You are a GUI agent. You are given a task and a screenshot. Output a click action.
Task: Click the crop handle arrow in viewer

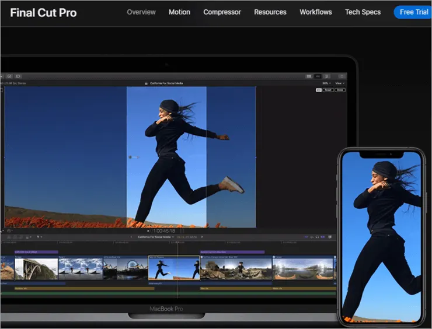(134, 157)
